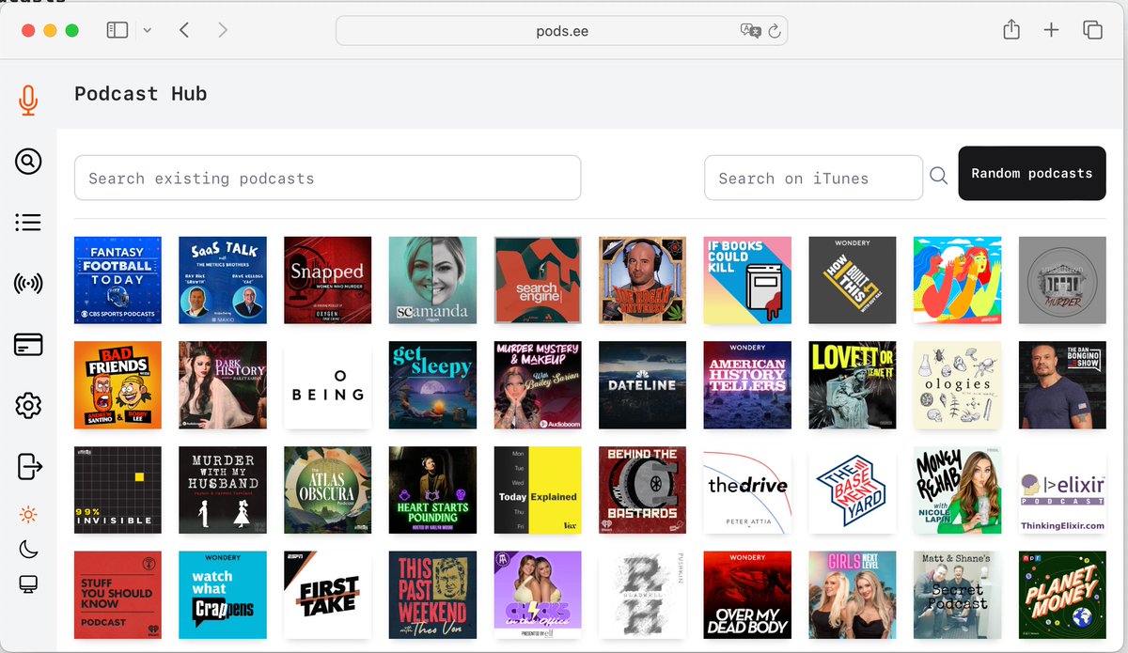This screenshot has height=653, width=1128.
Task: Open SaaS Talk podcast cover
Action: pyautogui.click(x=223, y=280)
